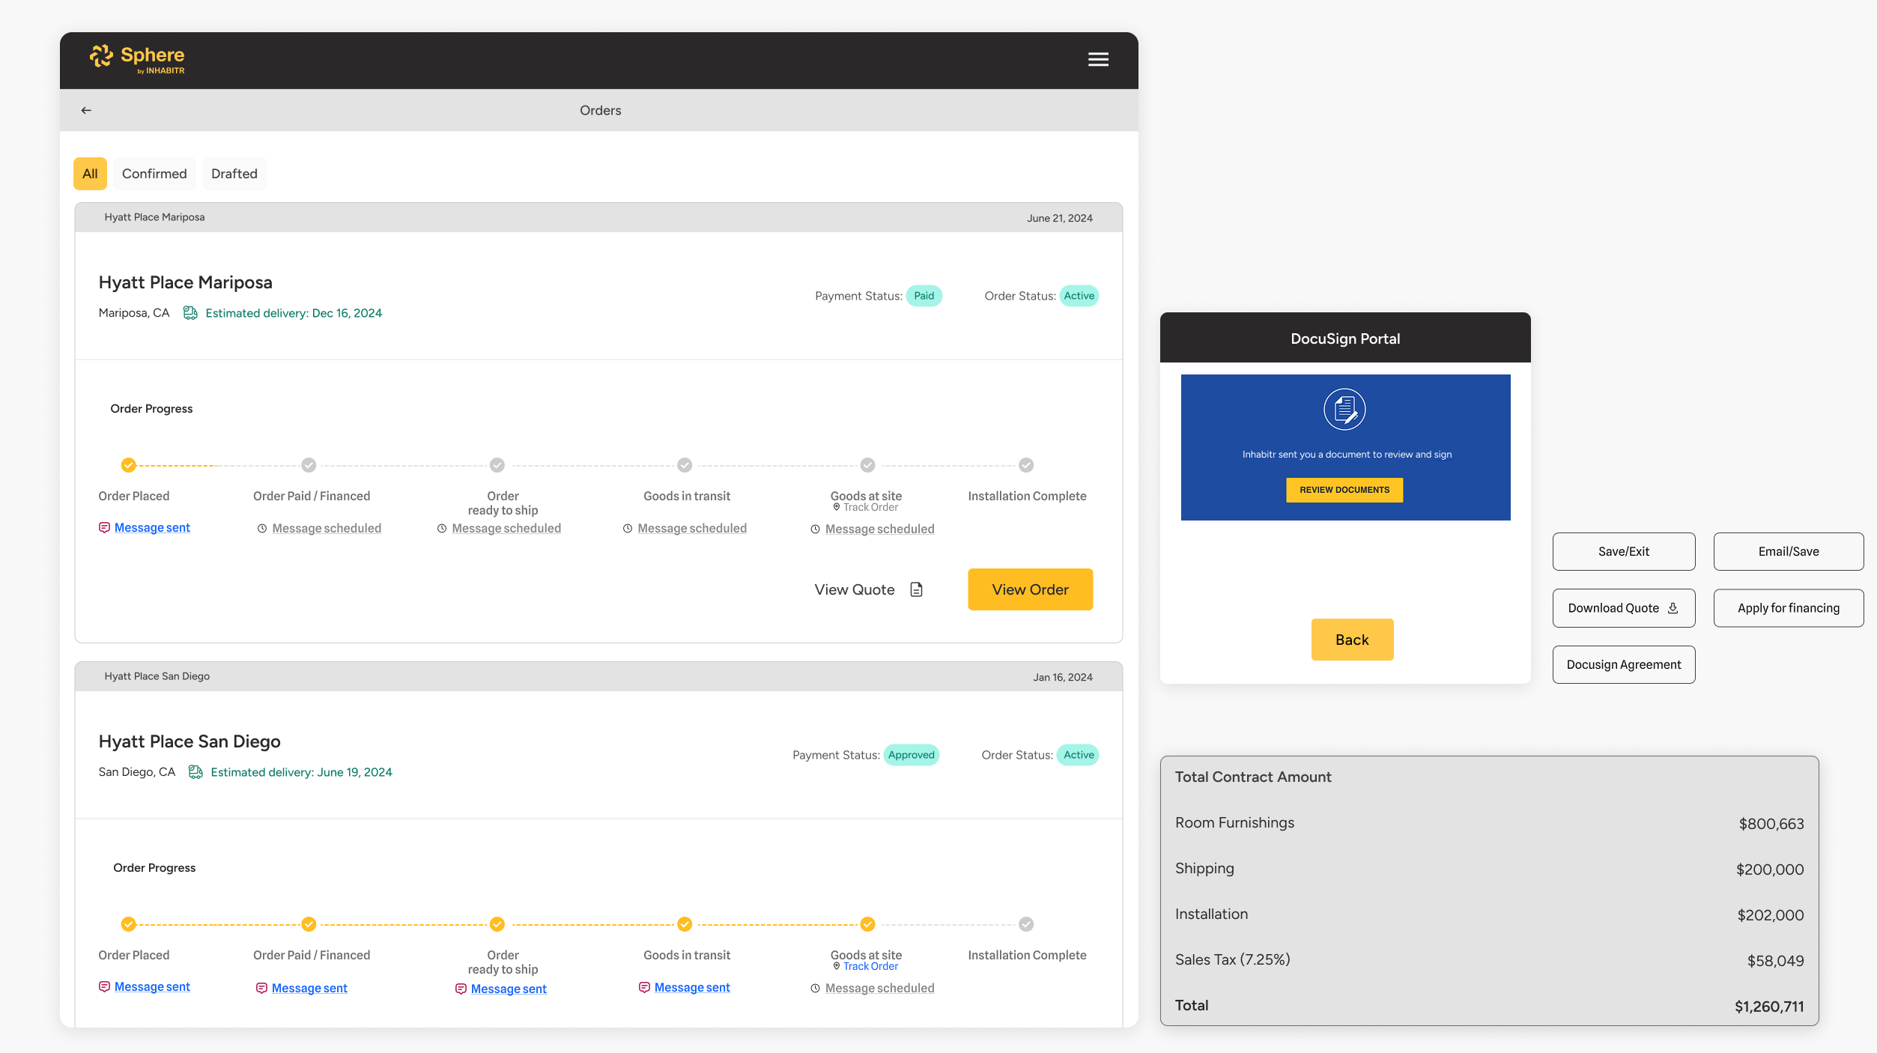1877x1053 pixels.
Task: Click the download icon in Download Quote
Action: point(1673,608)
